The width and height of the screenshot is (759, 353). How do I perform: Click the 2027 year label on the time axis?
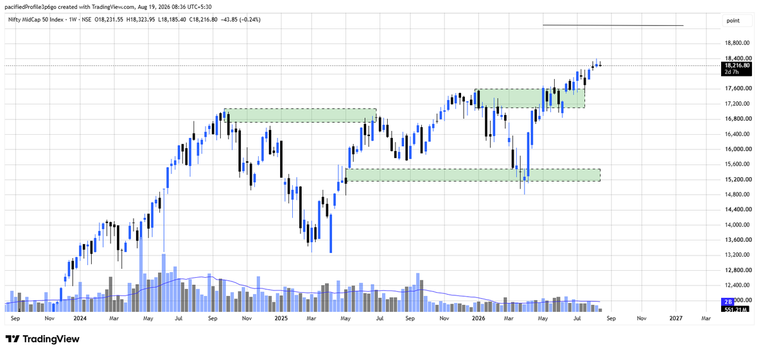click(x=676, y=319)
